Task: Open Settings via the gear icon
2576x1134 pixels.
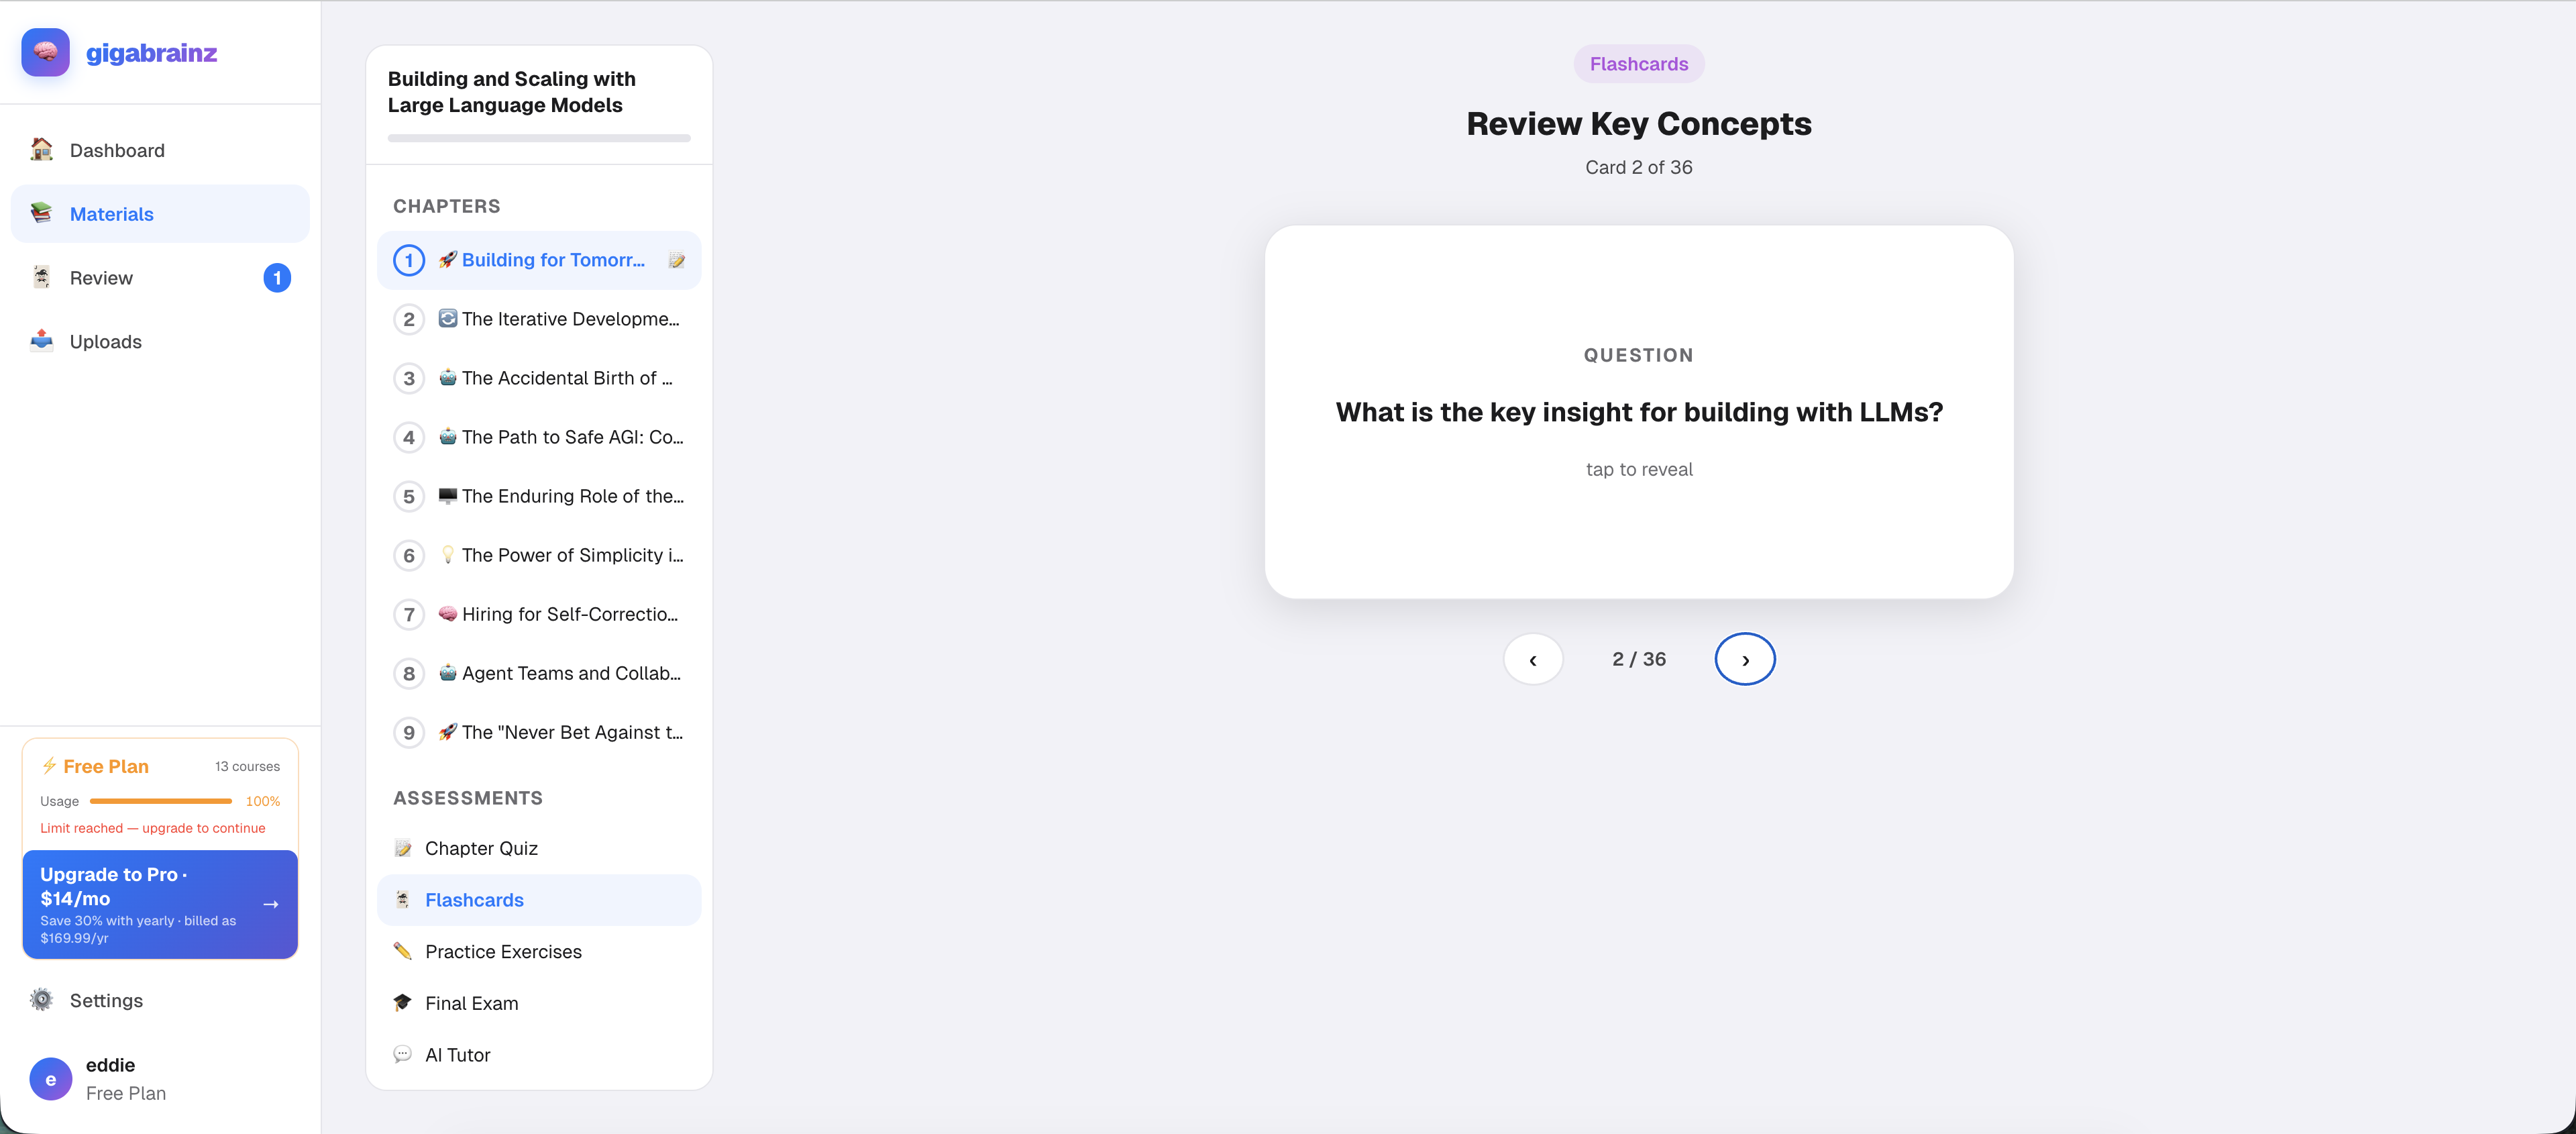Action: coord(41,1000)
